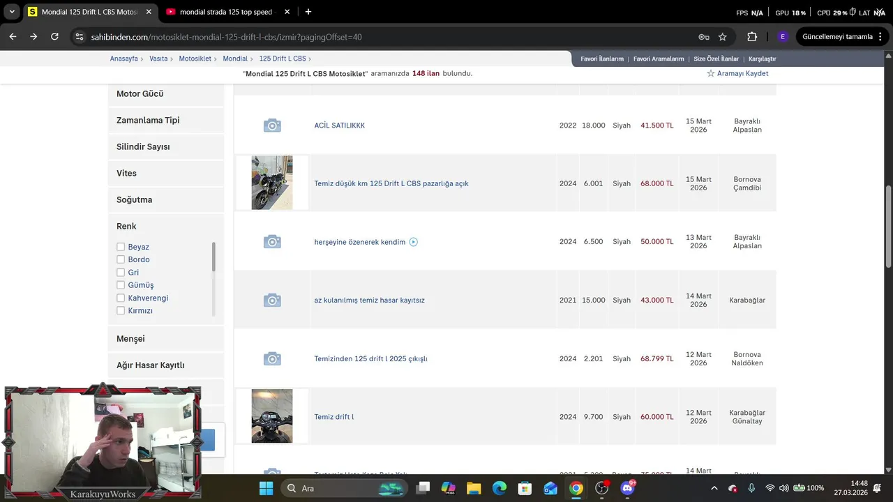Check the Kırmızı color checkbox
Viewport: 893px width, 502px height.
pyautogui.click(x=121, y=310)
